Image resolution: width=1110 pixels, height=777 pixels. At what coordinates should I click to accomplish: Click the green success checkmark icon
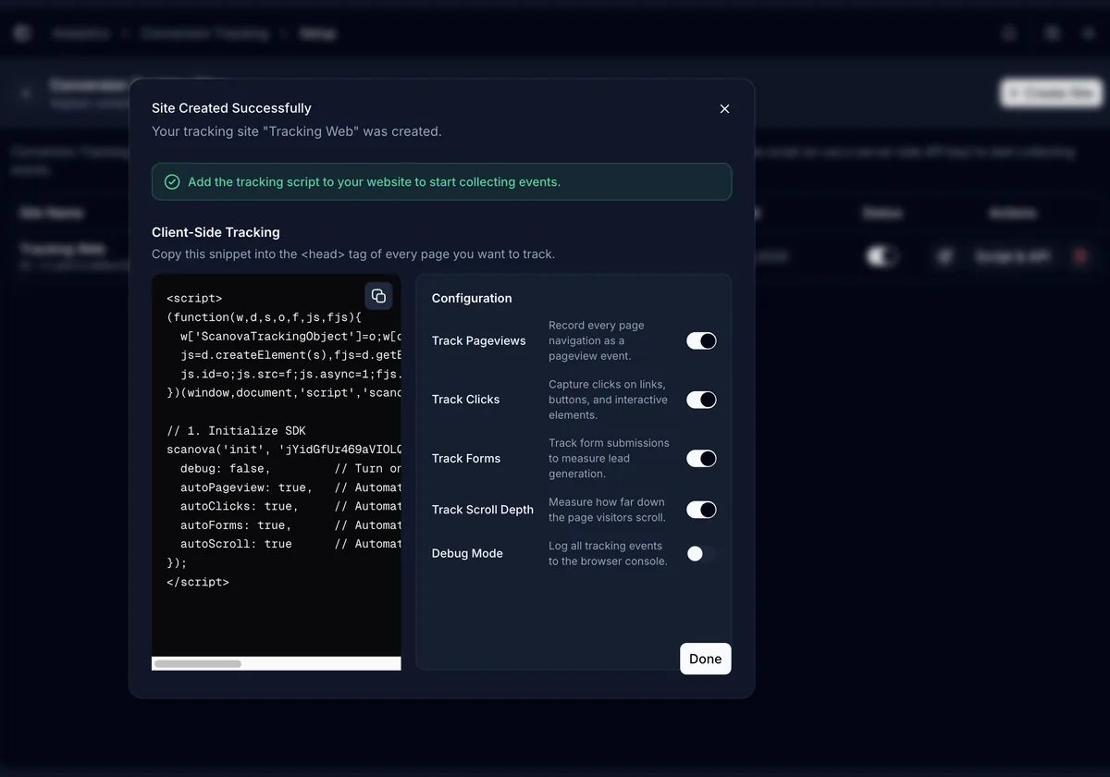click(x=172, y=182)
